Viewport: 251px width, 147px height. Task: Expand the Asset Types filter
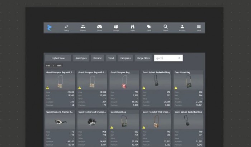click(x=81, y=58)
